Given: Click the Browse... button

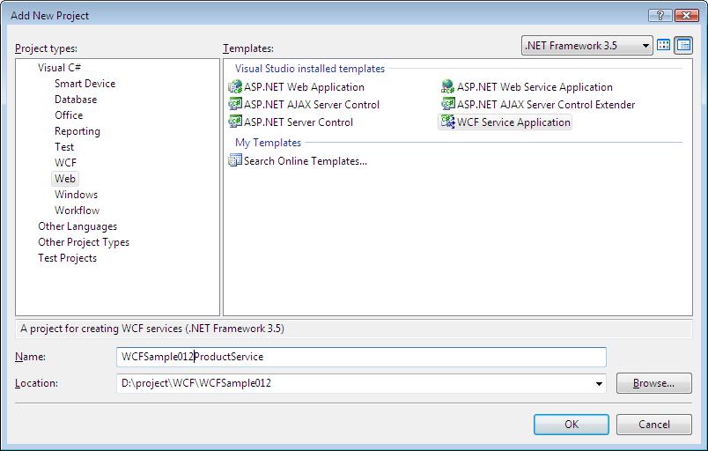Looking at the screenshot, I should tap(653, 383).
